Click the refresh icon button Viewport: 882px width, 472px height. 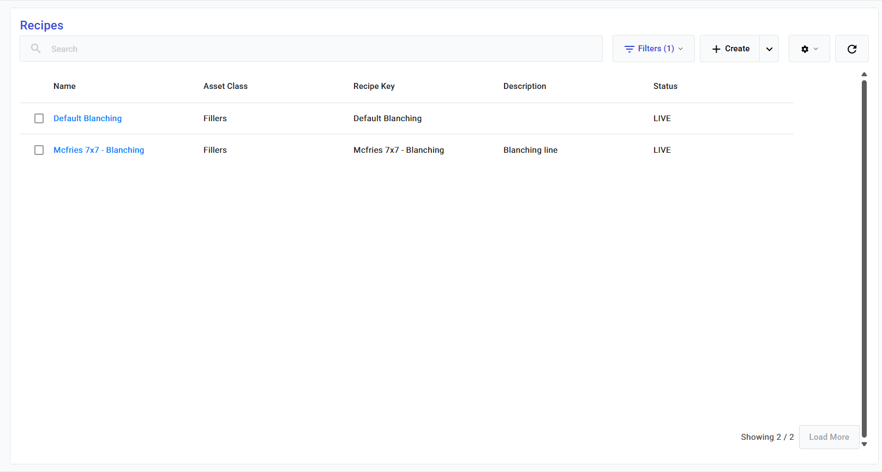(x=851, y=49)
